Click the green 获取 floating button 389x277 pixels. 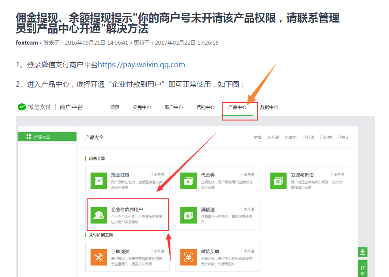click(x=362, y=269)
